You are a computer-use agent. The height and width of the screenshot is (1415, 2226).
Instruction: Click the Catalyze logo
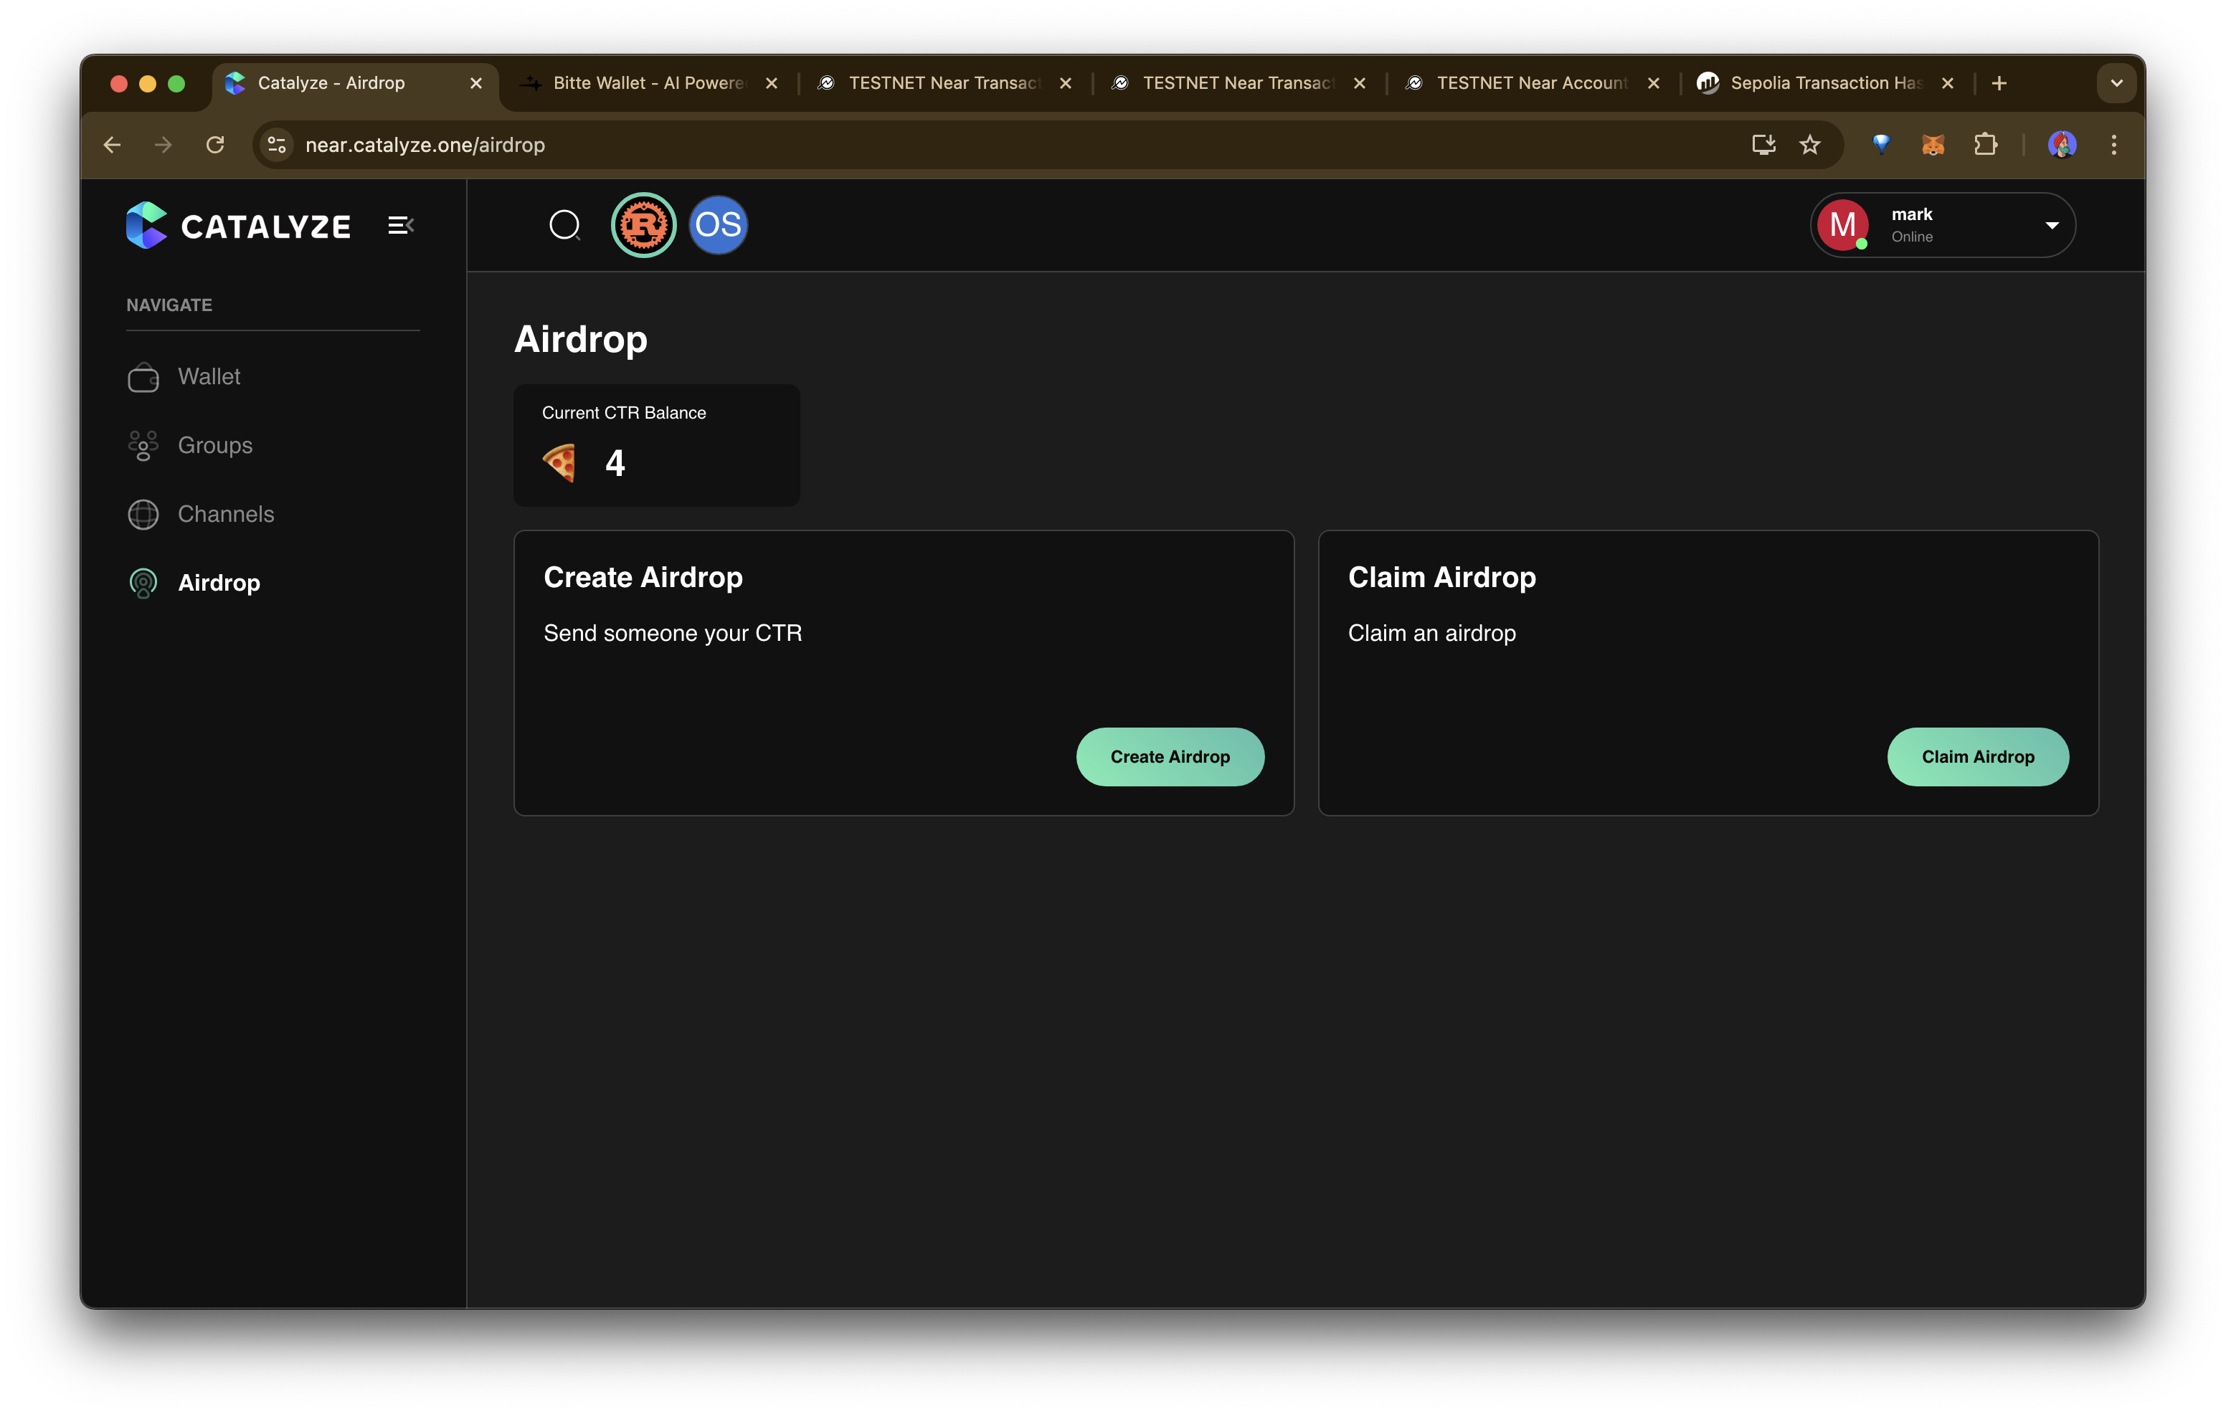(x=239, y=226)
